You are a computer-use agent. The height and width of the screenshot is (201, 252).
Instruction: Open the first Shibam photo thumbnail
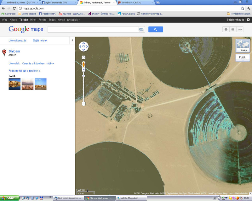pos(14,84)
